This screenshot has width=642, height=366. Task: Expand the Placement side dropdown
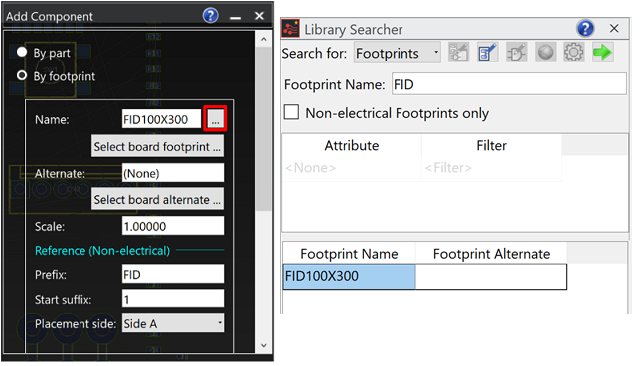[173, 323]
